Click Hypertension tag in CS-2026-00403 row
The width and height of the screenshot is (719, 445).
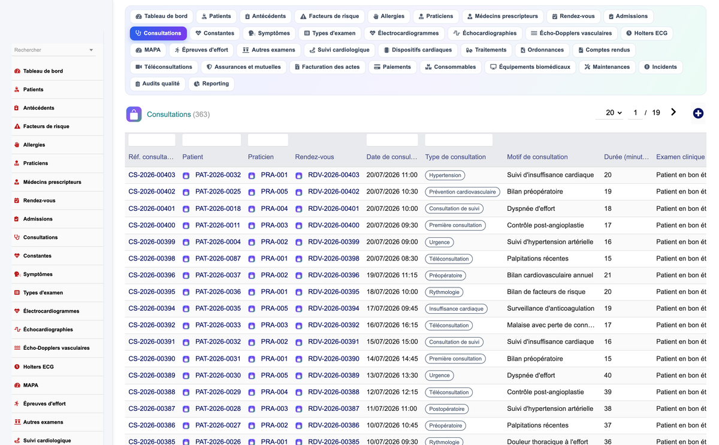445,175
